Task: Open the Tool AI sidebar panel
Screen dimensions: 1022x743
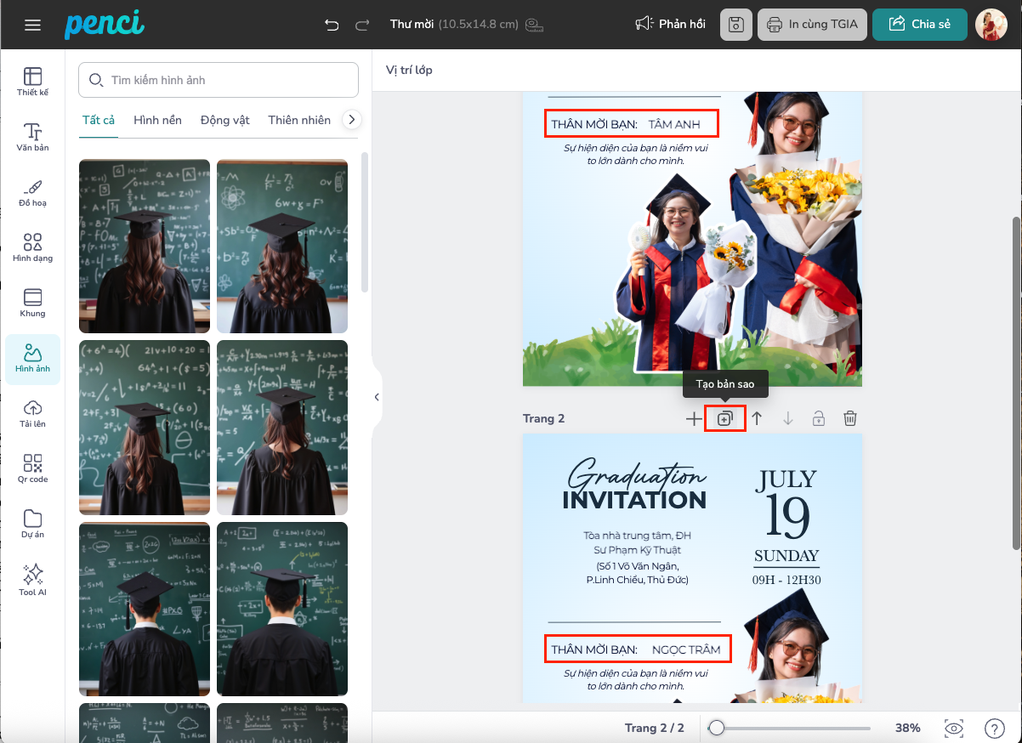Action: point(32,579)
